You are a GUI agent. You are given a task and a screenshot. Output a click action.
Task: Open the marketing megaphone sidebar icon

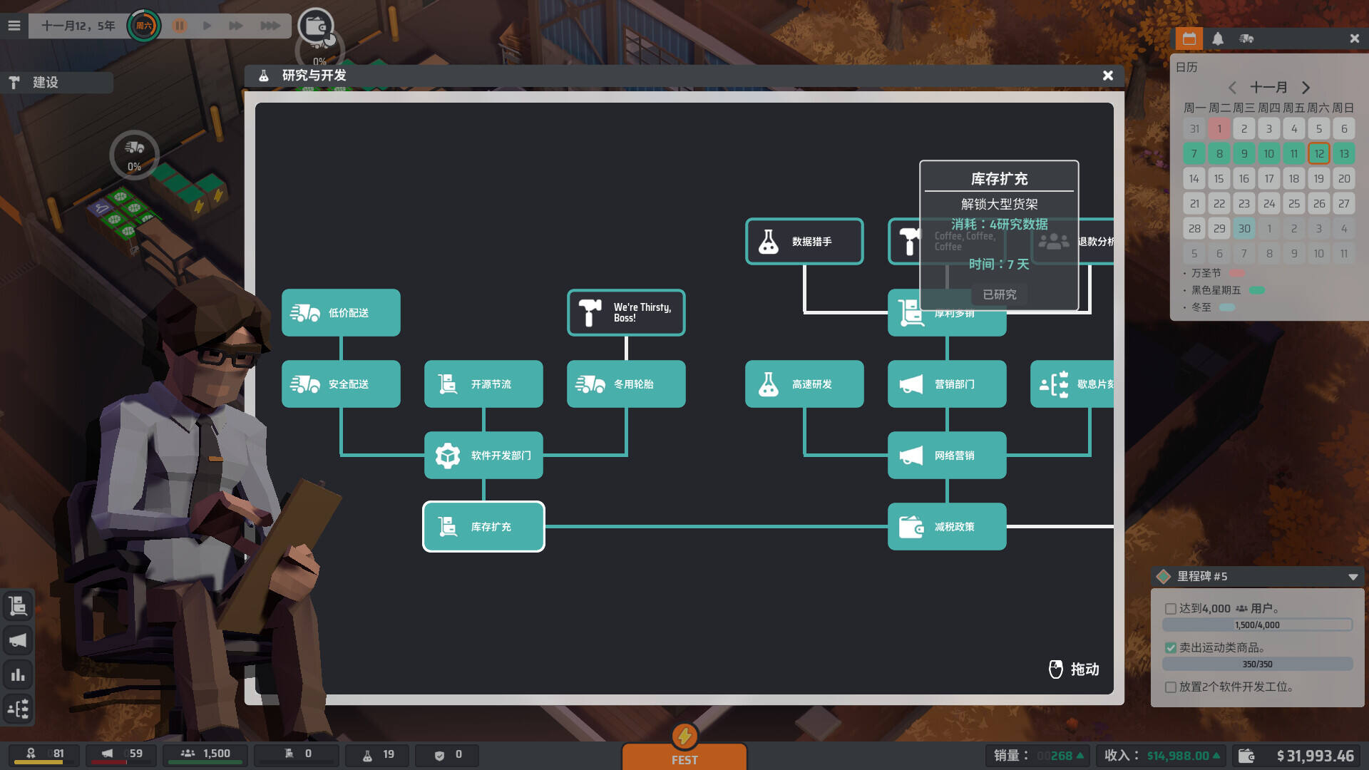[x=18, y=640]
